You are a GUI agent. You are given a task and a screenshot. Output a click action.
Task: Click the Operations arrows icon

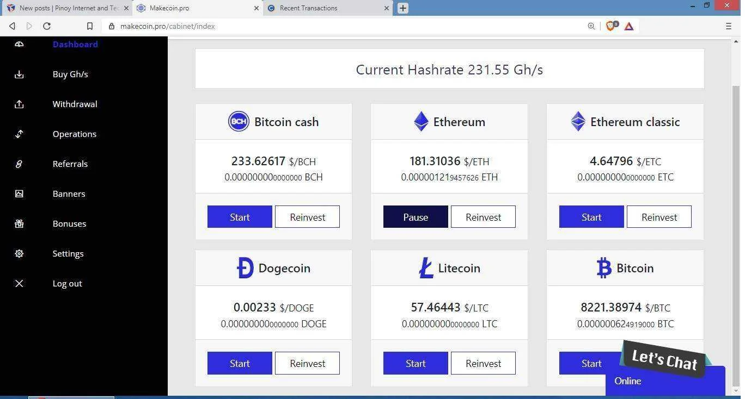pyautogui.click(x=19, y=134)
